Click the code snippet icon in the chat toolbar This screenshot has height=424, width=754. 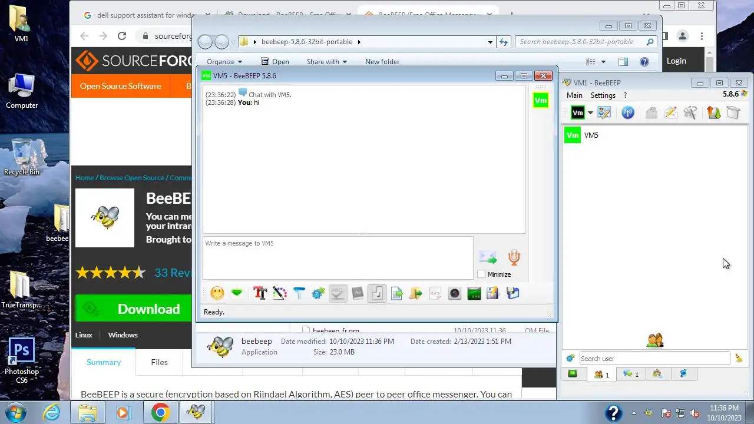[435, 293]
